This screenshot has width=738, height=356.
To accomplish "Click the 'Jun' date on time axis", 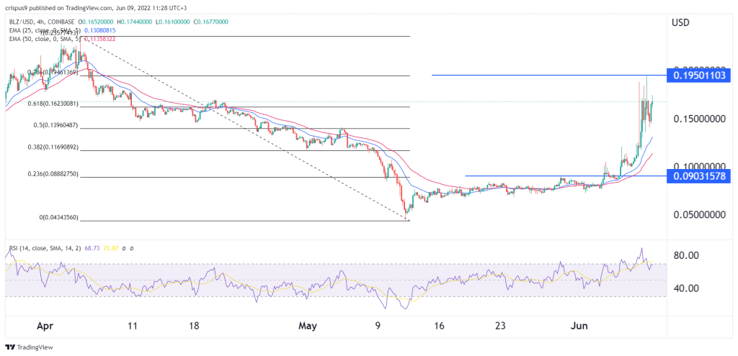I will coord(580,326).
